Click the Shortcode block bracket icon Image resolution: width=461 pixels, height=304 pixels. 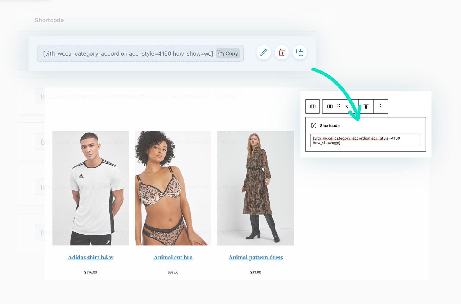(313, 125)
